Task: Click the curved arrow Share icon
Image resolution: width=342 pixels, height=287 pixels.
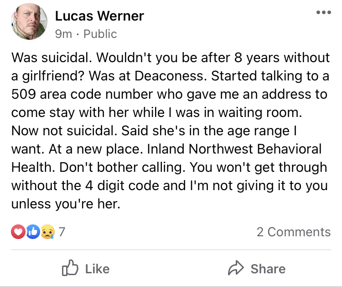Action: click(x=236, y=268)
